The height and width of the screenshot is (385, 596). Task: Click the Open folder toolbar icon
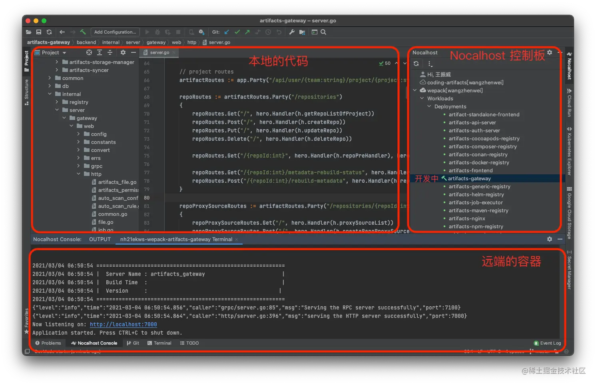coord(28,32)
